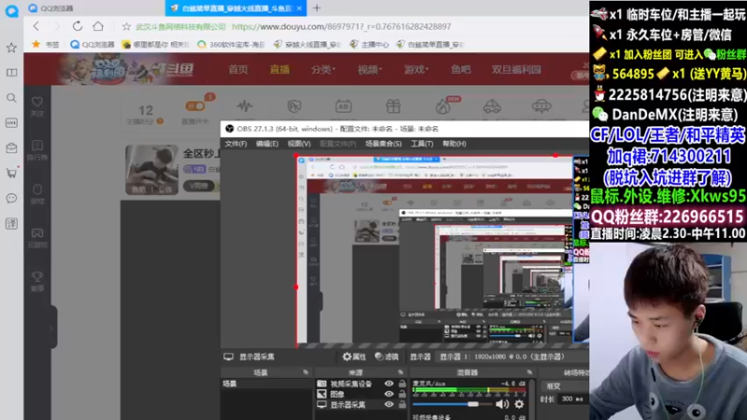Open audio settings gear in OBS mixer
Image resolution: width=747 pixels, height=420 pixels.
tap(519, 404)
